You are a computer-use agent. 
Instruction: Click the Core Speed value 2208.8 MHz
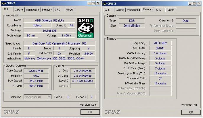(36, 71)
